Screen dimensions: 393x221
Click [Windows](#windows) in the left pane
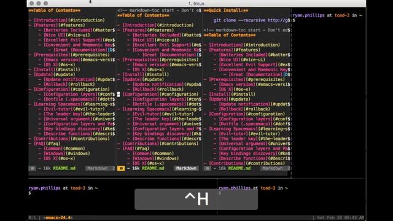point(67,153)
